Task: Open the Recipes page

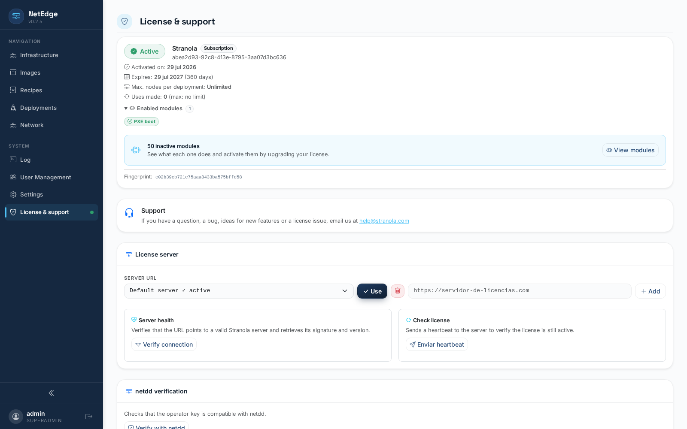Action: pyautogui.click(x=52, y=91)
